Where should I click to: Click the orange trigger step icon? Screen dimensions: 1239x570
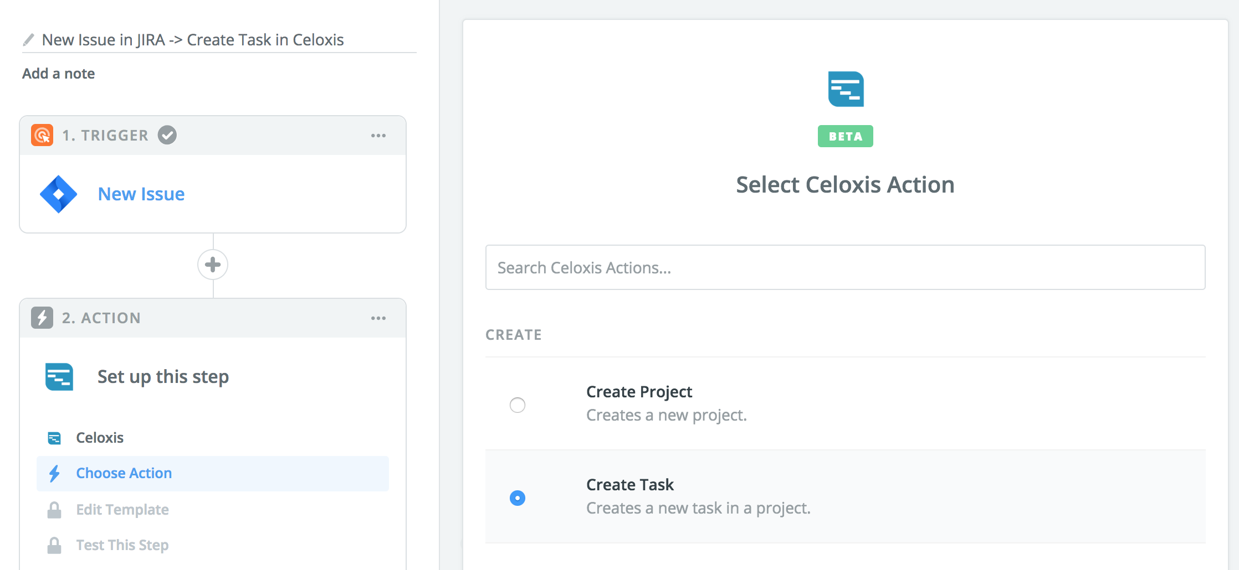42,135
